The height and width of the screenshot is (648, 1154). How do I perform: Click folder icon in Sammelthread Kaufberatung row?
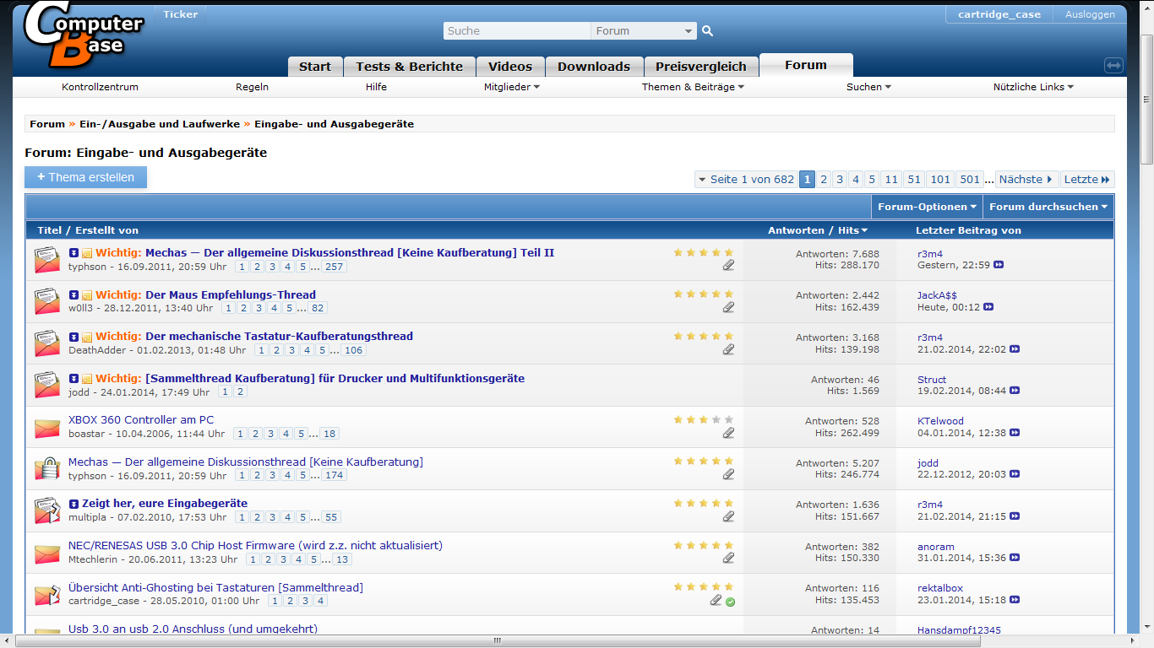pos(86,379)
